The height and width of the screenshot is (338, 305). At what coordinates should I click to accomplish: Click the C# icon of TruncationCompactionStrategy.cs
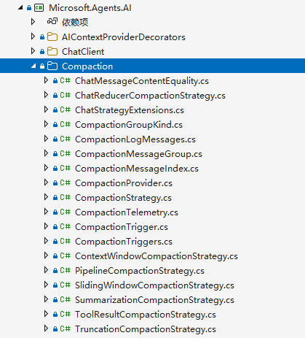pyautogui.click(x=66, y=329)
